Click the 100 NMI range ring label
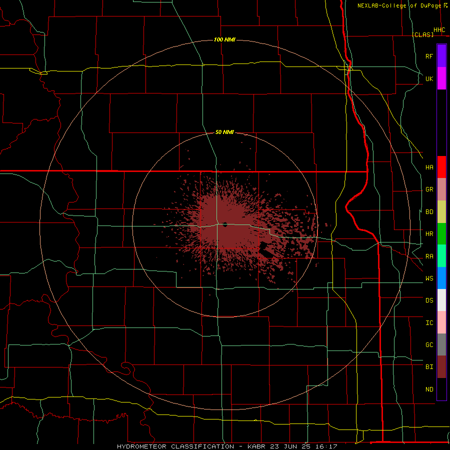 coord(224,39)
